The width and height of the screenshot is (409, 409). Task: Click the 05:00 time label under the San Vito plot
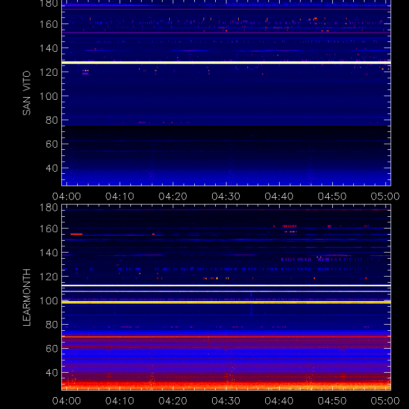(x=385, y=196)
